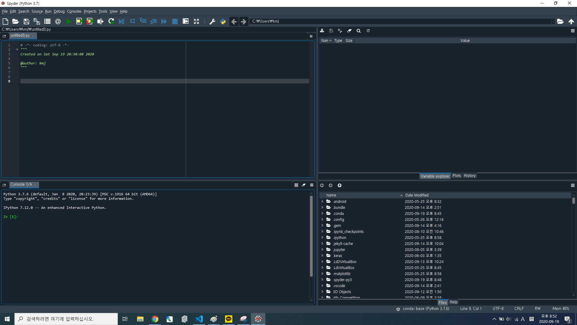The height and width of the screenshot is (325, 577).
Task: Open the Debug menu
Action: tap(59, 11)
